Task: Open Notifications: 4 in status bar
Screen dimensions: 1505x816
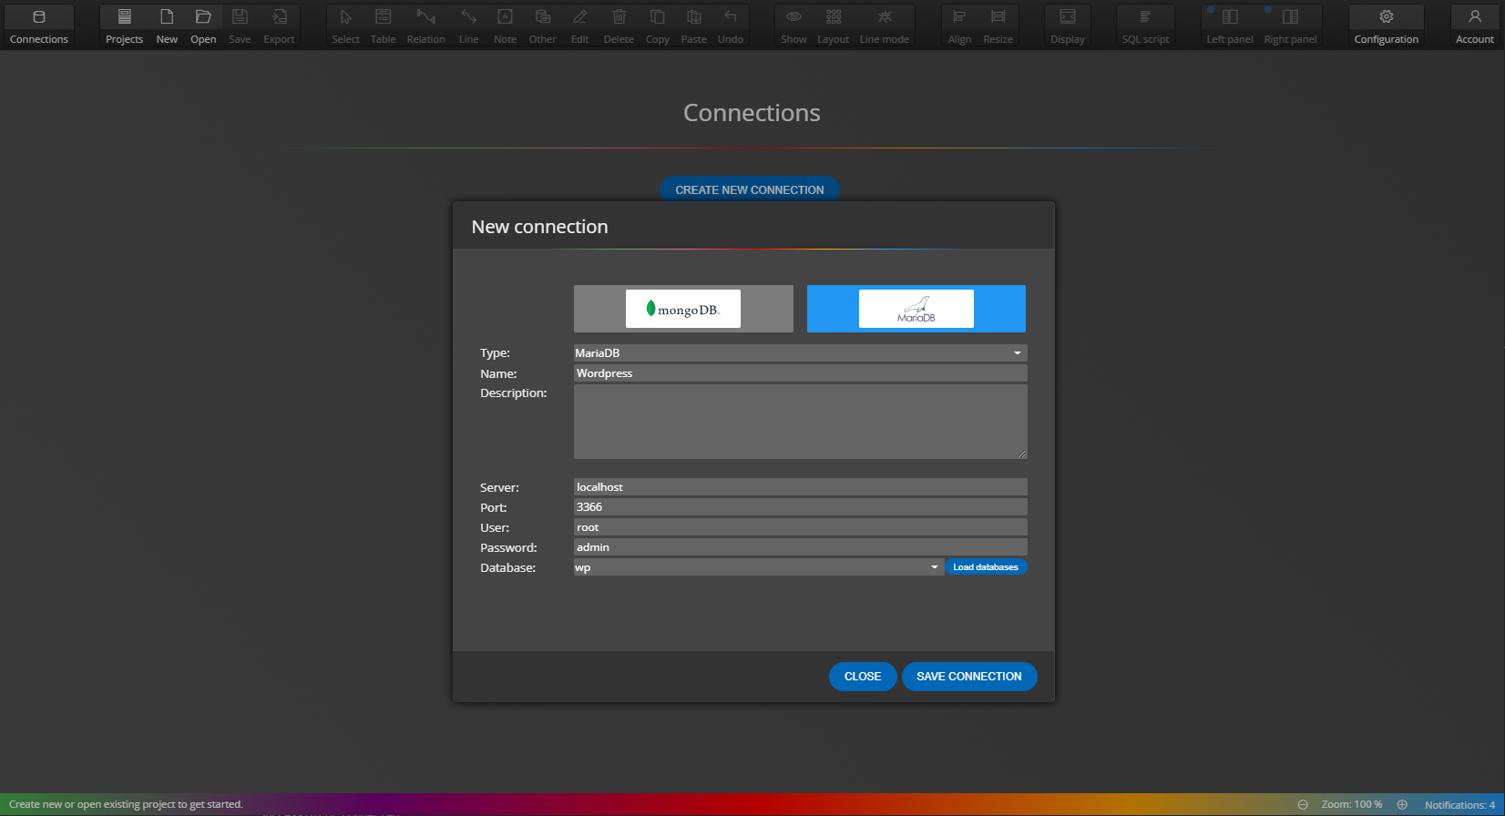Action: [1459, 805]
